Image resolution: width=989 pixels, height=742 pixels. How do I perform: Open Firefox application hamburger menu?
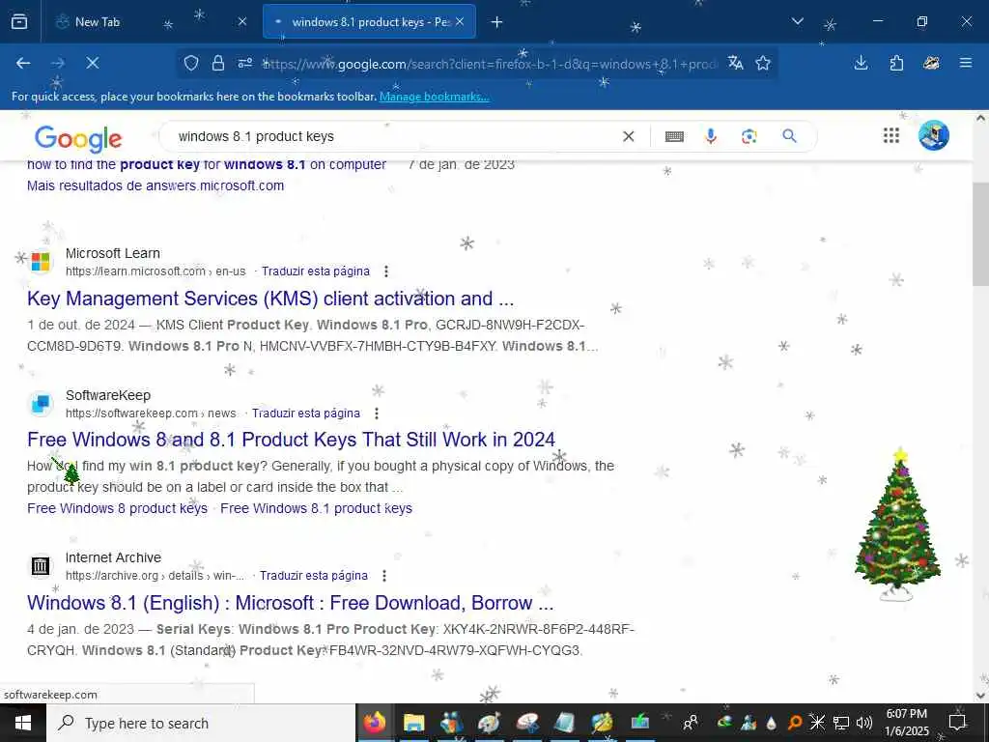tap(966, 63)
